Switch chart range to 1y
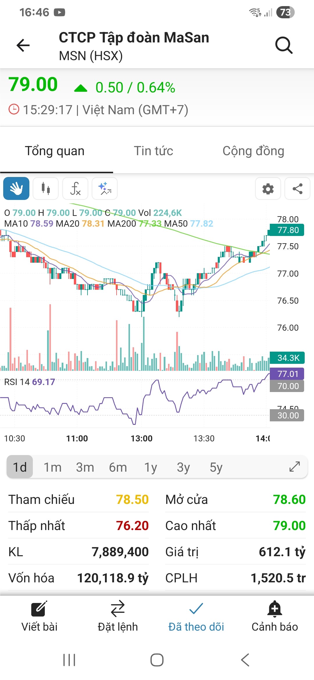Viewport: 314px width, 680px height. click(x=151, y=467)
